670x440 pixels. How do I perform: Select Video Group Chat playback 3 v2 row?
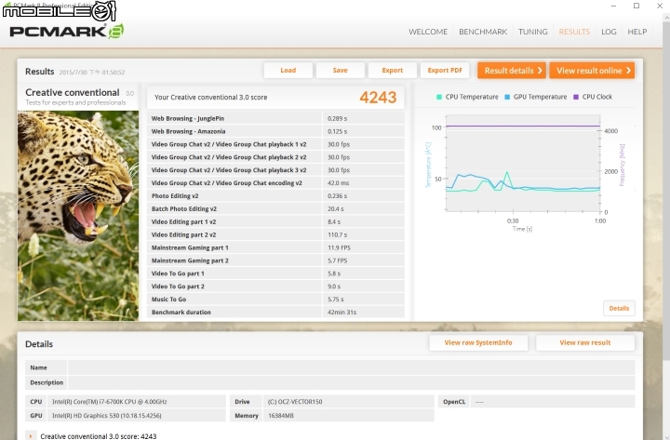point(275,170)
